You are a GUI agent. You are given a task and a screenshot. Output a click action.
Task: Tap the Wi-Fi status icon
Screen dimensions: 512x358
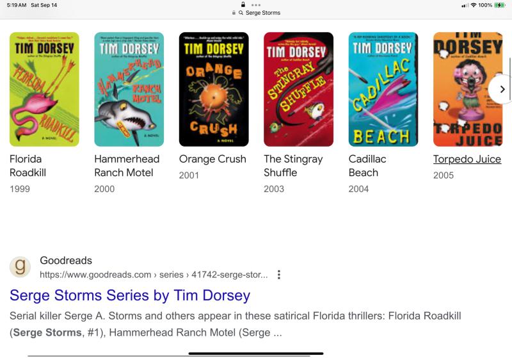(x=474, y=5)
